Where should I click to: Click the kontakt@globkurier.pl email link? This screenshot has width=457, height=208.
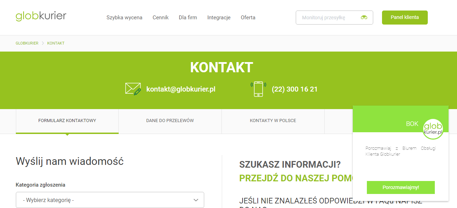[181, 89]
